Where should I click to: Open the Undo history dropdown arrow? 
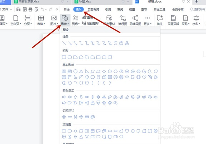46,9
